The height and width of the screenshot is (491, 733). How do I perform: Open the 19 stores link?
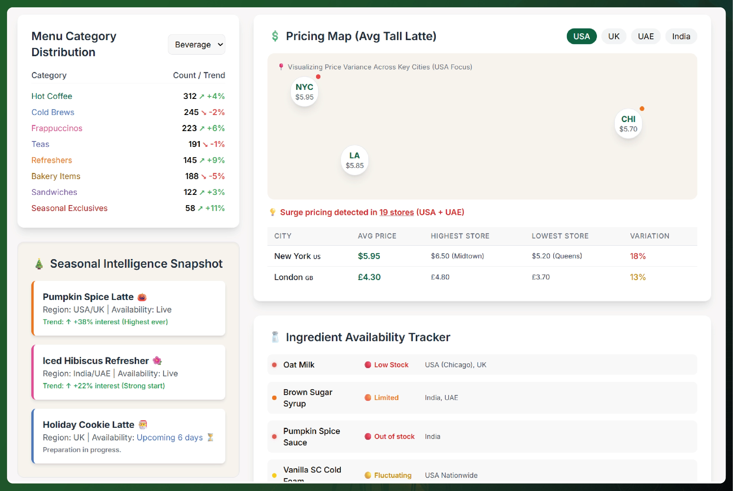pos(396,212)
